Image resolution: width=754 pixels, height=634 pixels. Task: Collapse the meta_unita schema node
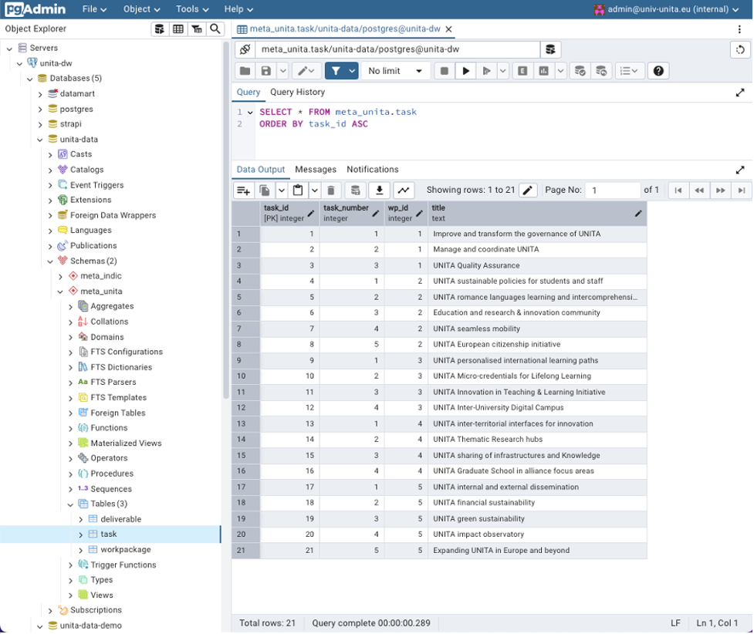(x=60, y=292)
